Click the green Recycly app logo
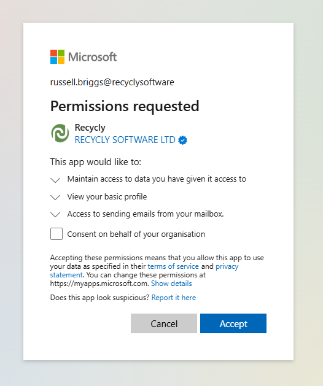323x386 pixels. coord(60,133)
